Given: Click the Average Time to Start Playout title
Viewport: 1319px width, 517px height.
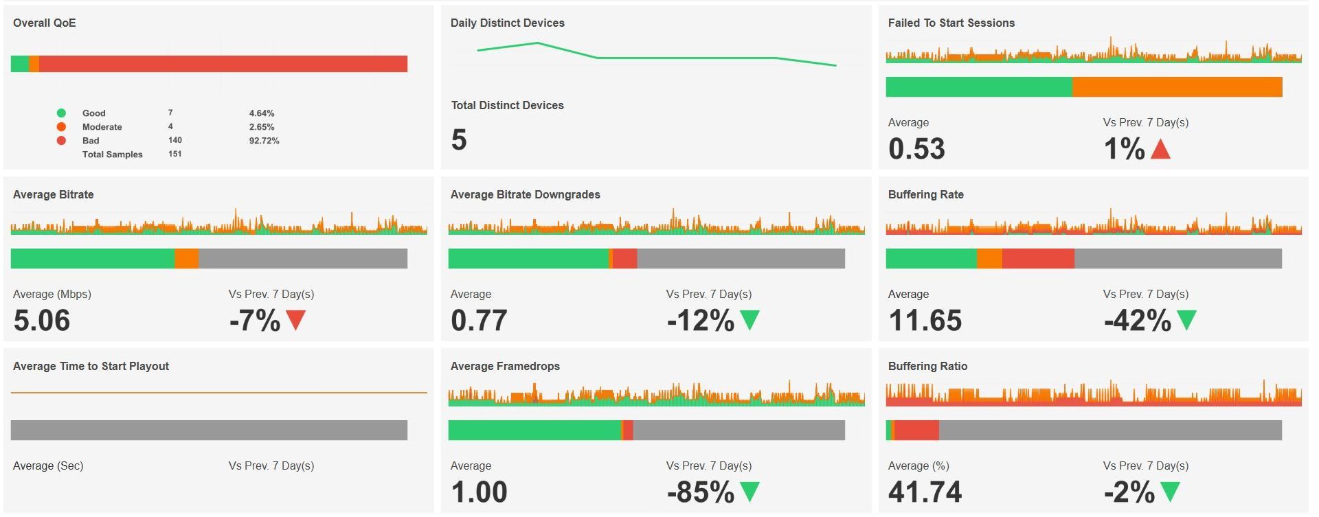Looking at the screenshot, I should (91, 366).
